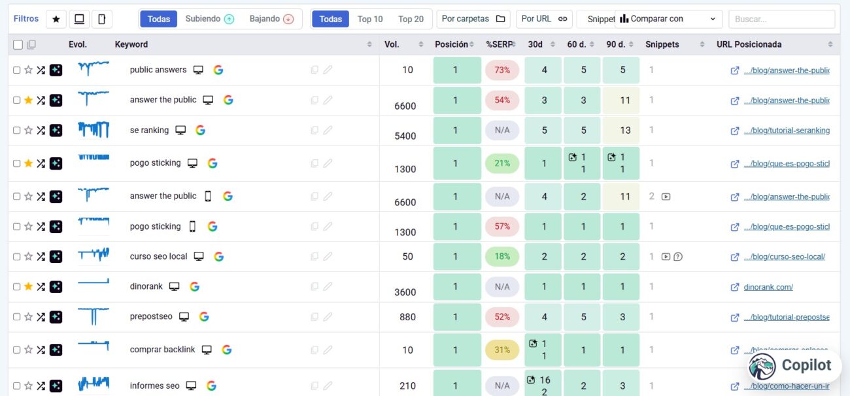The width and height of the screenshot is (850, 396).
Task: Click the select-all copy icon in header
Action: 31,44
